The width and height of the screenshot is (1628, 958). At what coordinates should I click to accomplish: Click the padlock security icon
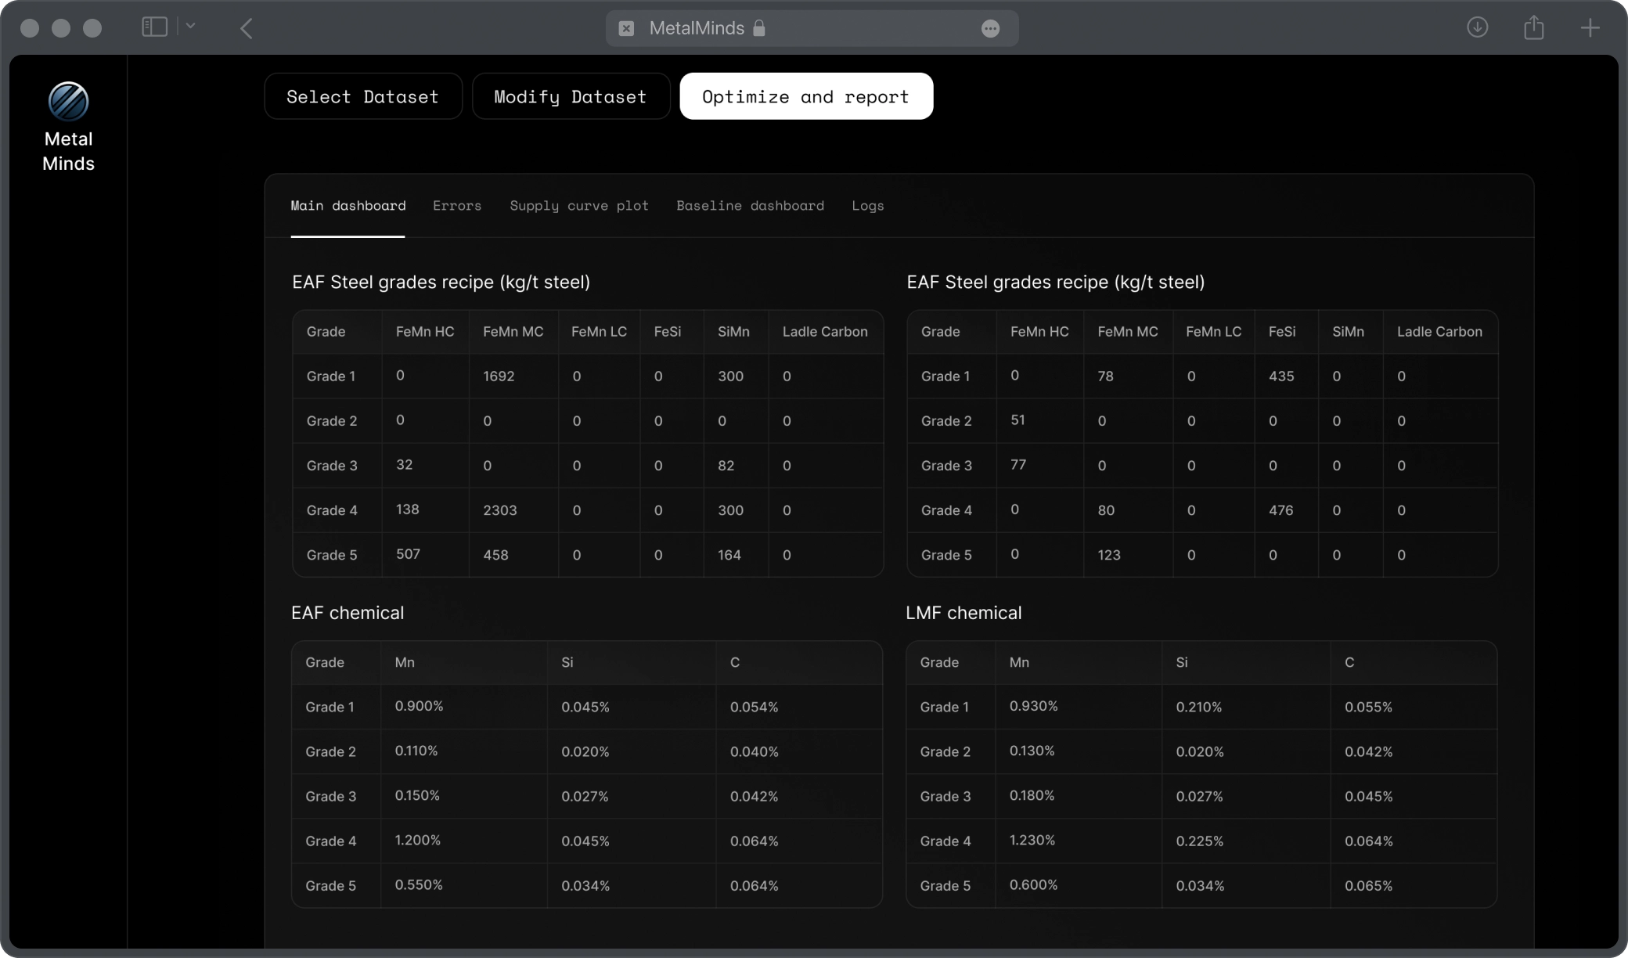758,28
